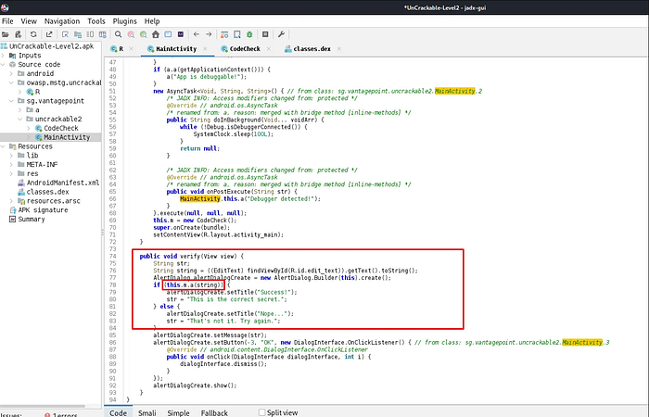This screenshot has height=417, width=649.
Task: Close the MainActivity tab
Action: pyautogui.click(x=205, y=49)
